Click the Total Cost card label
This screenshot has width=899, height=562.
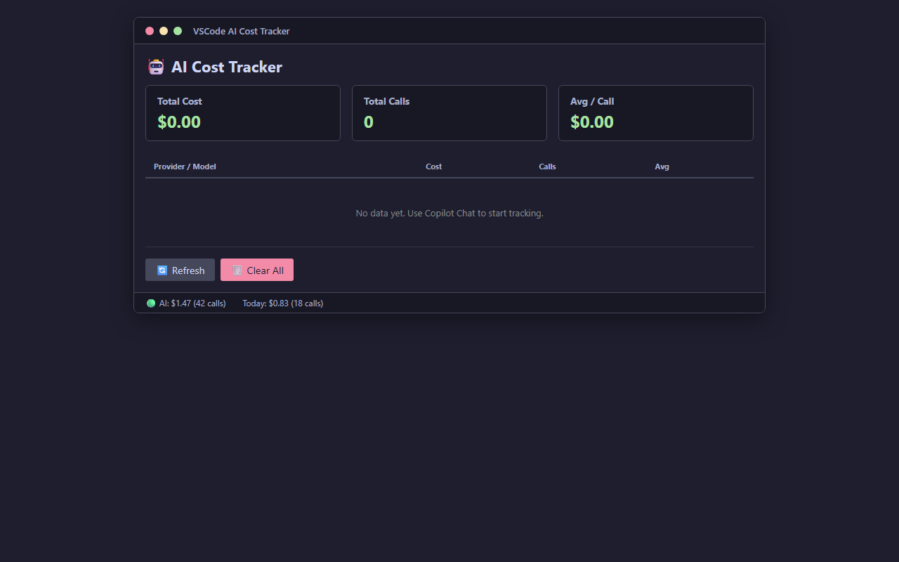[x=180, y=101]
